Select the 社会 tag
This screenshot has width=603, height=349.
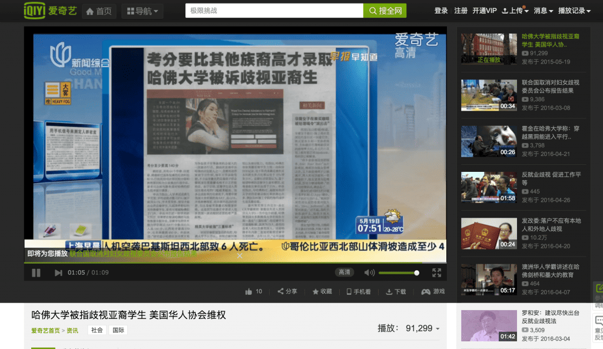(97, 330)
